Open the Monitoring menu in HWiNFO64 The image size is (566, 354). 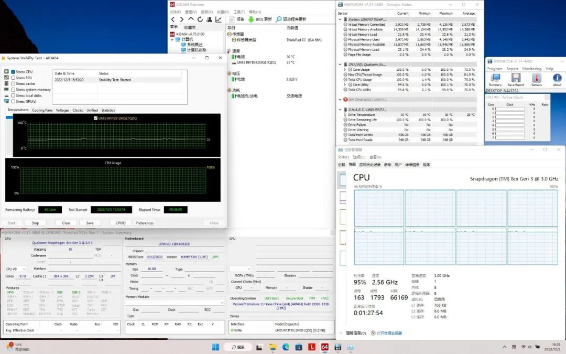[531, 69]
